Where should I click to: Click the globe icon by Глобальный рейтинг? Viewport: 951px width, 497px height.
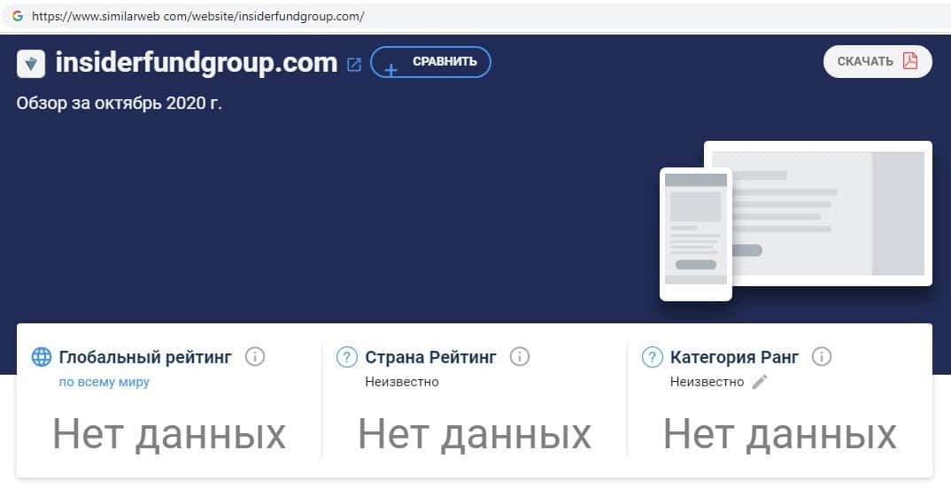(42, 357)
